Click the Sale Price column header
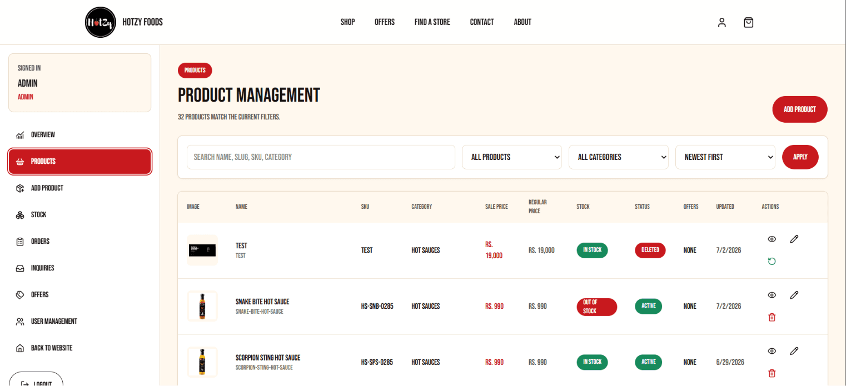846x386 pixels. point(496,207)
